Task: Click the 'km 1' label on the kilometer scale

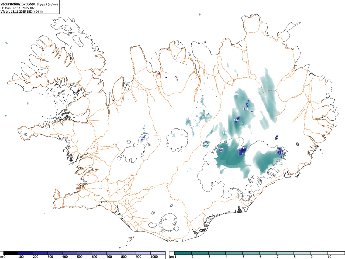Action: coord(173,257)
